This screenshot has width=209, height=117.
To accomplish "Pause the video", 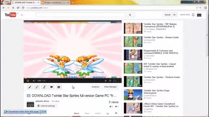I will pos(28,81).
